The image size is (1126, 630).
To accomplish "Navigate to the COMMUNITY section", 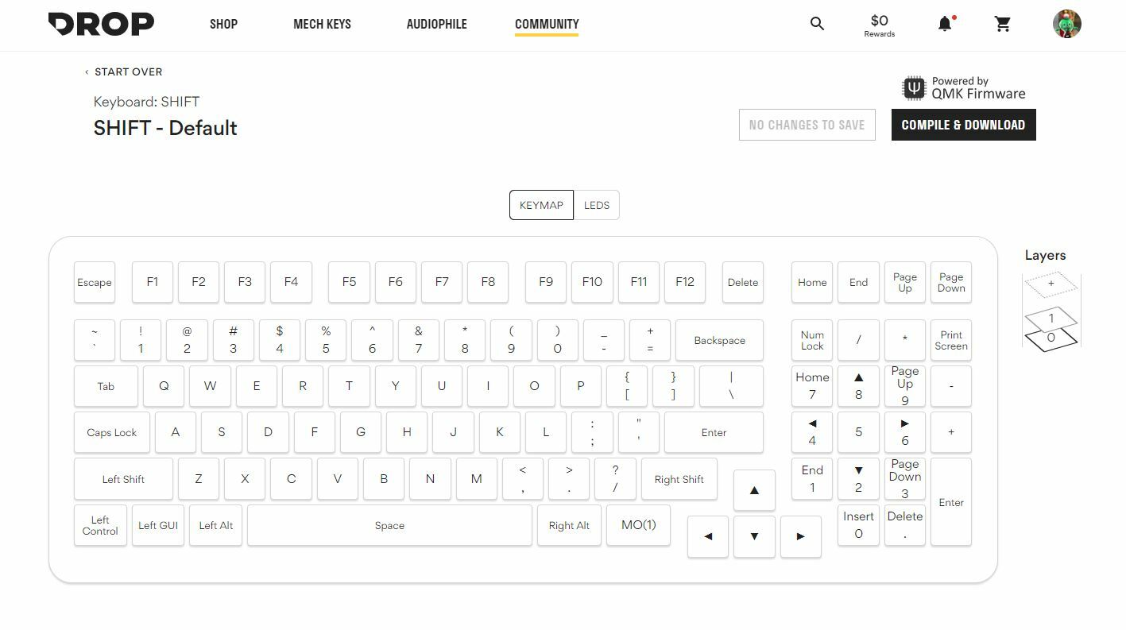I will point(547,24).
